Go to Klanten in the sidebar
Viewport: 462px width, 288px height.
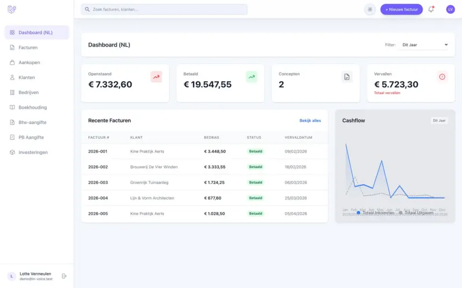click(37, 77)
